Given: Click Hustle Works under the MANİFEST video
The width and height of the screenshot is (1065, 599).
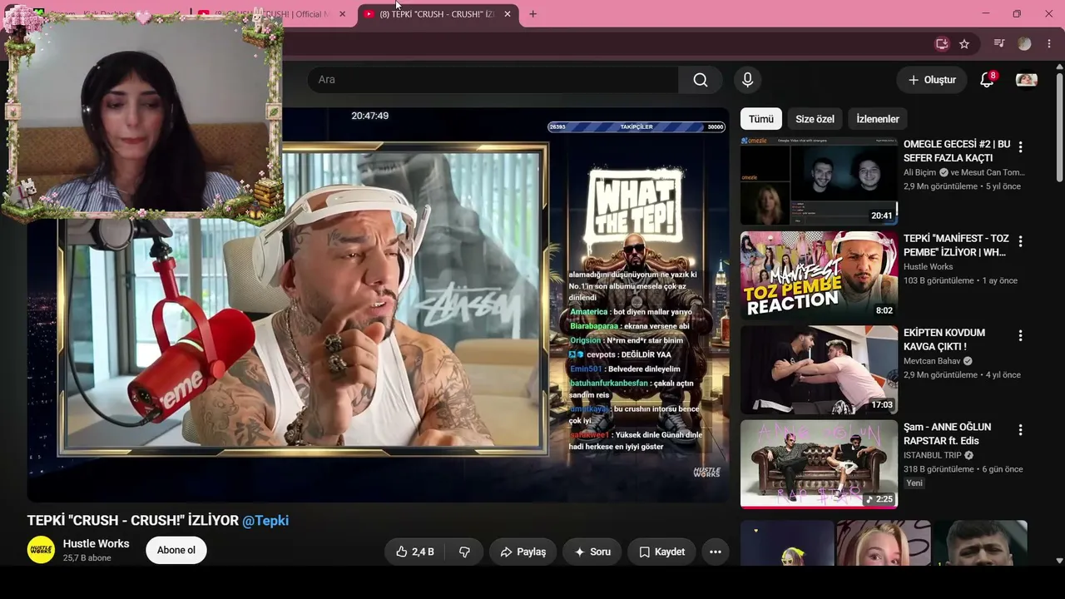Looking at the screenshot, I should [x=929, y=267].
